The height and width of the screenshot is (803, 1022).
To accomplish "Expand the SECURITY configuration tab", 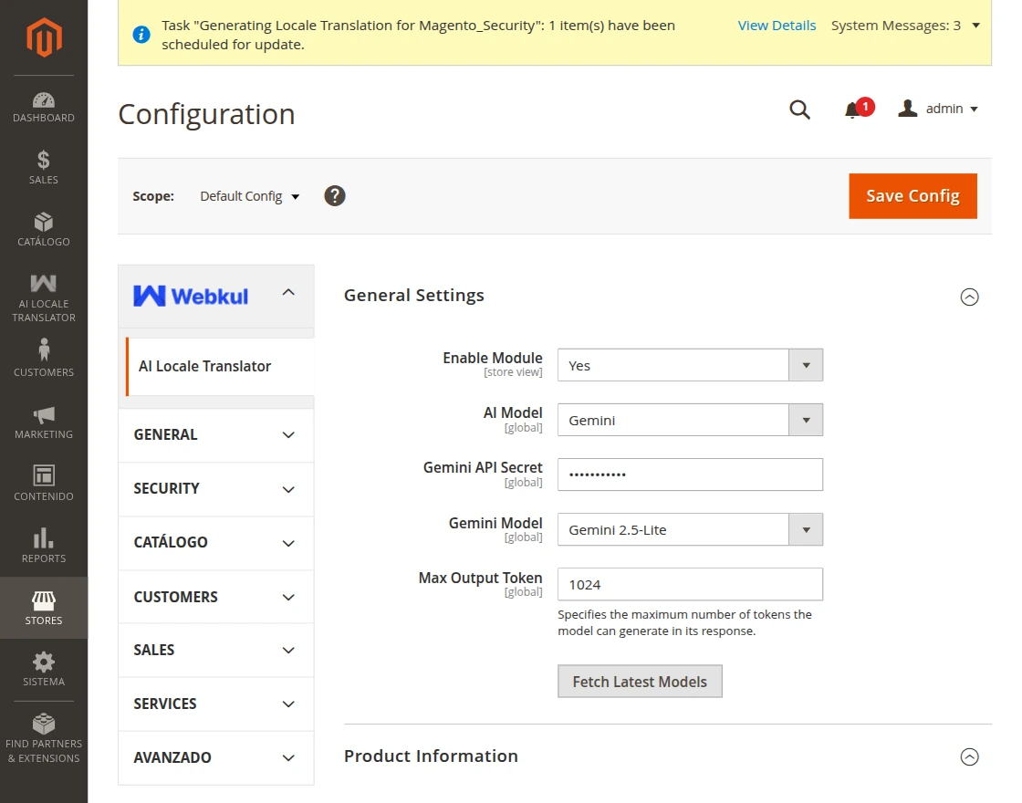I will coord(215,489).
